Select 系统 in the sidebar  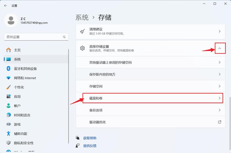pos(36,59)
